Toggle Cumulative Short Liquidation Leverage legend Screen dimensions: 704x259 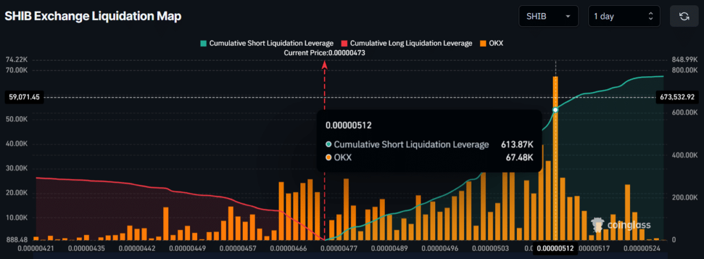pos(267,43)
